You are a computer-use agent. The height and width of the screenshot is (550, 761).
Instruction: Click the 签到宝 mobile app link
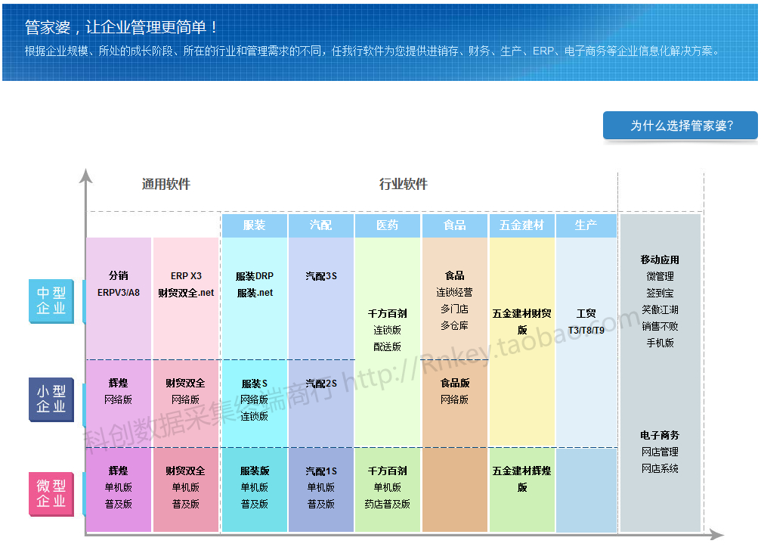[660, 293]
